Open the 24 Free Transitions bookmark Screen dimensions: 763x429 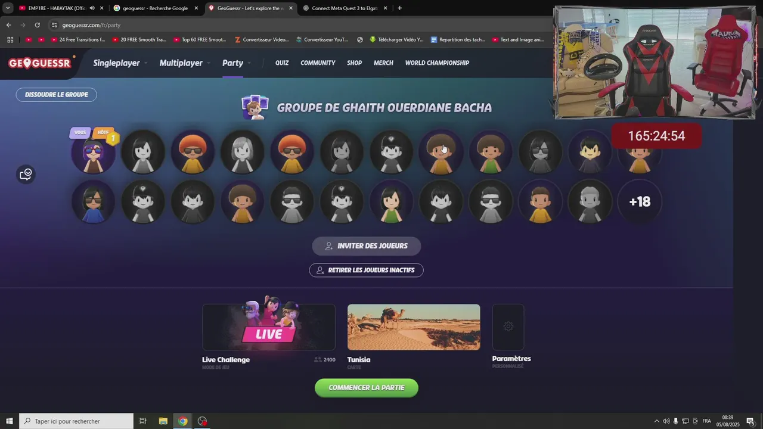(x=77, y=40)
